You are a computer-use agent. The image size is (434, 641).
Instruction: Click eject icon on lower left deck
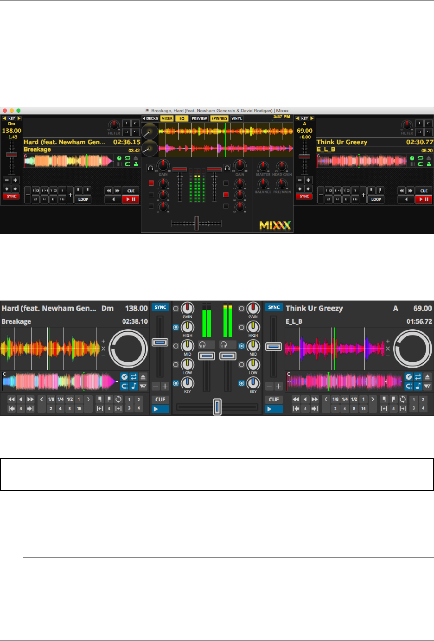click(x=143, y=377)
